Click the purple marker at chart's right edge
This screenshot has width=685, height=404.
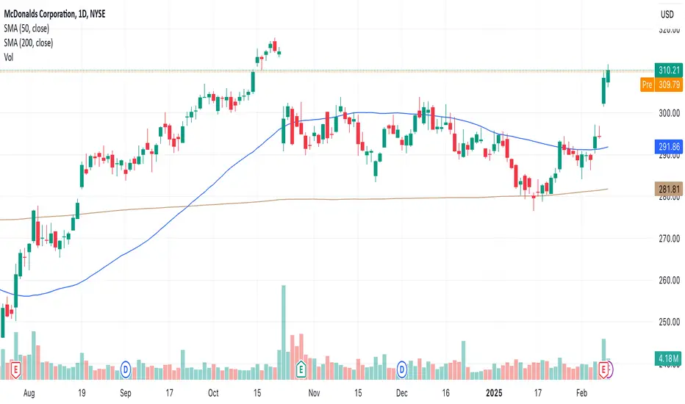(612, 370)
